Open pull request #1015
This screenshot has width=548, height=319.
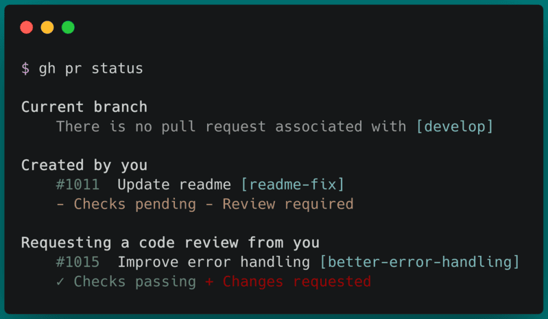tap(78, 262)
